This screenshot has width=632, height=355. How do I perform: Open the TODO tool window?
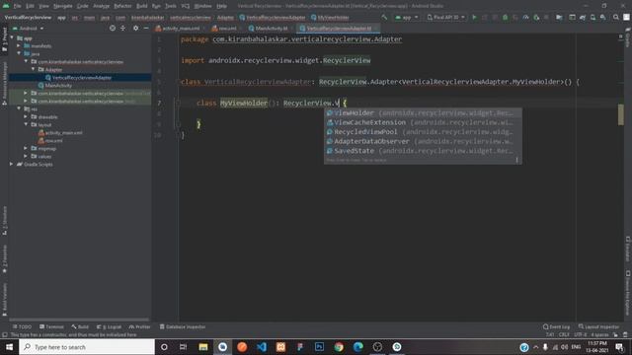point(22,326)
